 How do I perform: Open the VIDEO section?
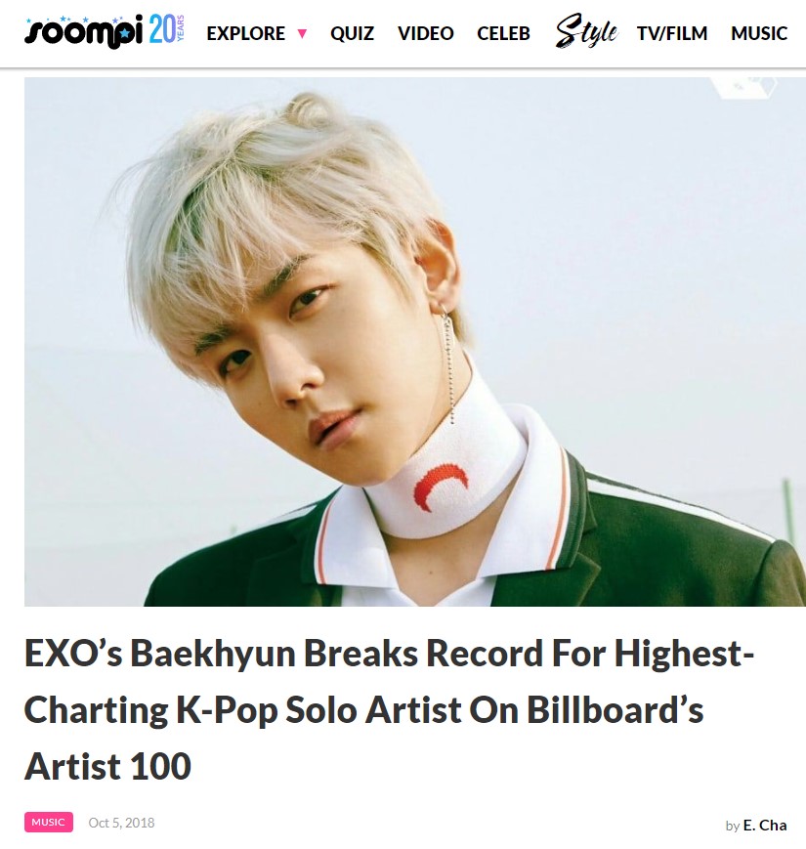point(425,33)
